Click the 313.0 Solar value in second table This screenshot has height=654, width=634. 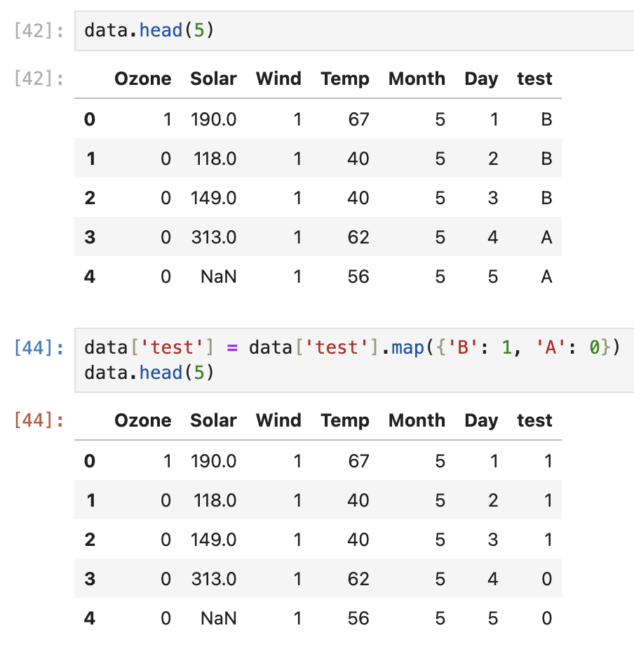pos(214,579)
